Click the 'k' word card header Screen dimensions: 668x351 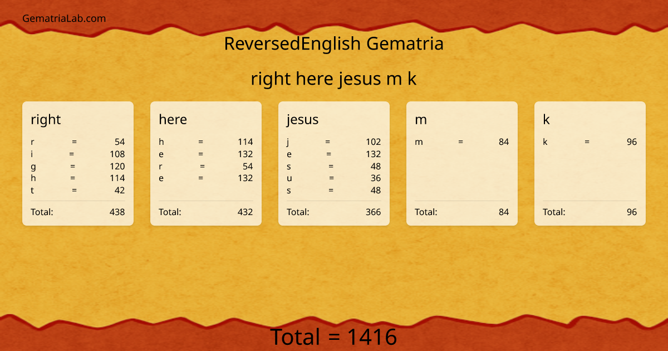click(x=546, y=119)
